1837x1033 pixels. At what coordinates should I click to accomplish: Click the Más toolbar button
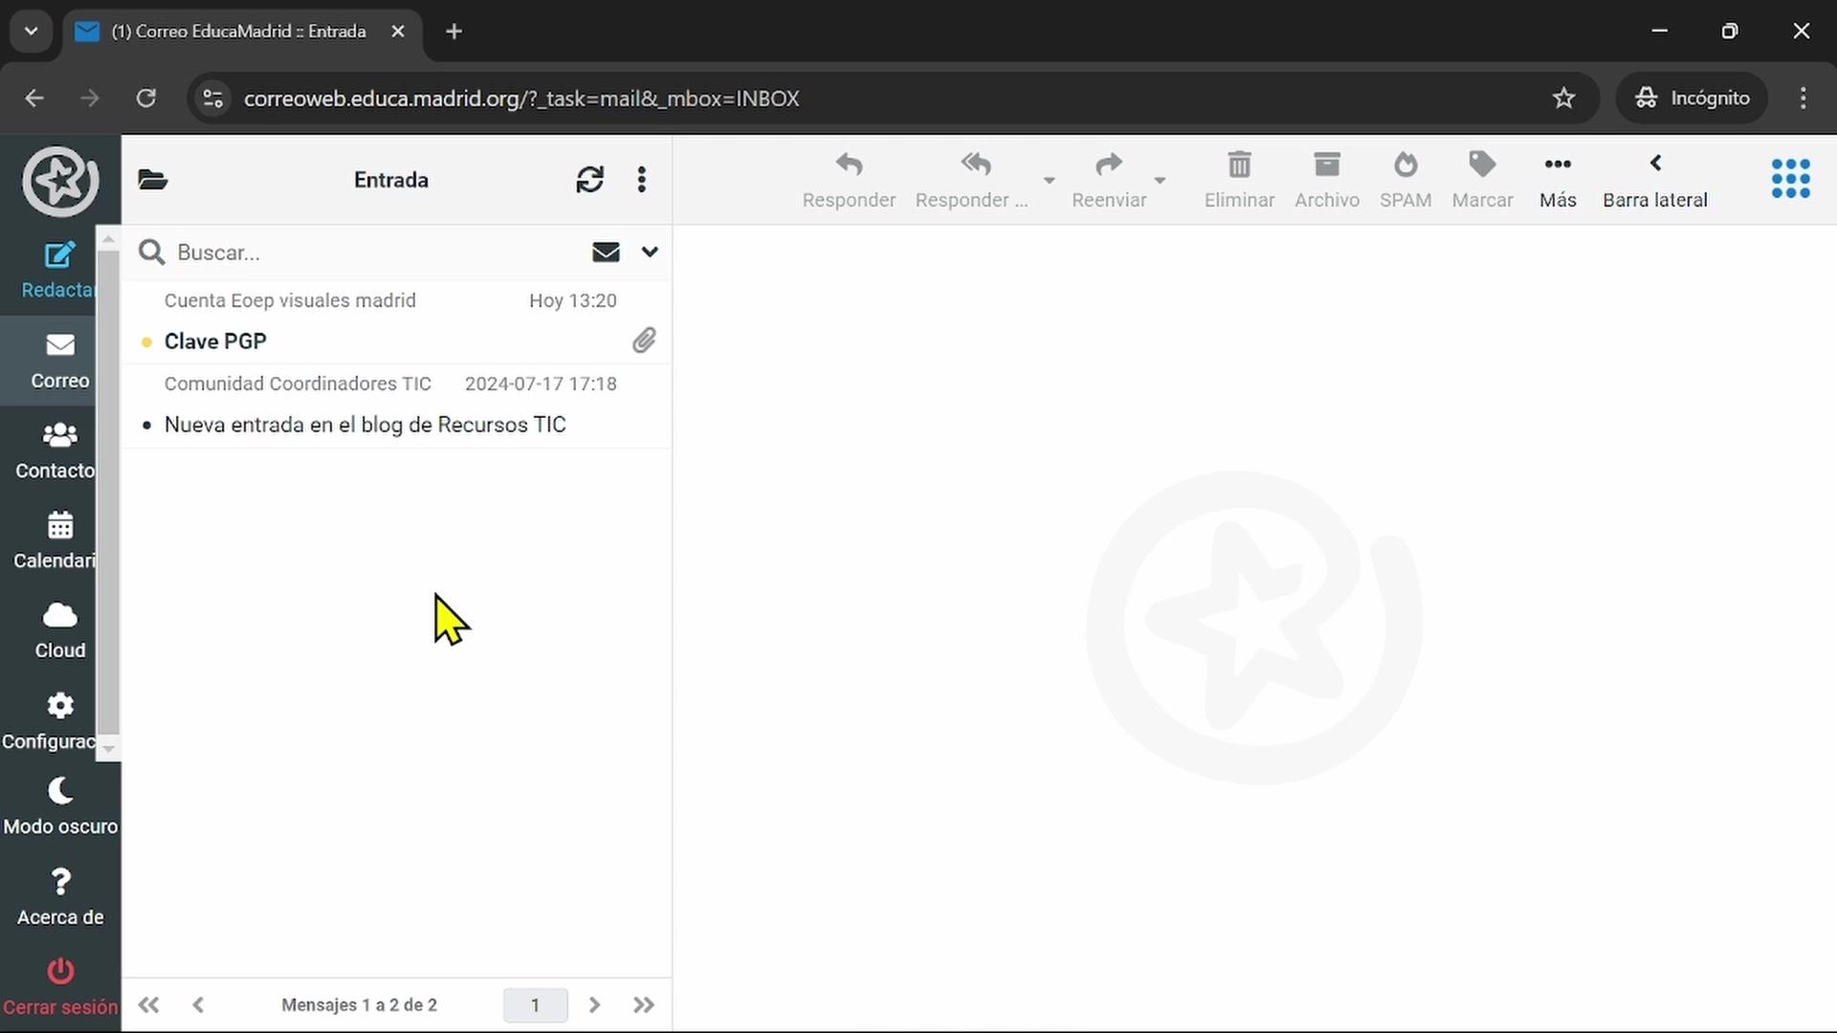point(1557,180)
